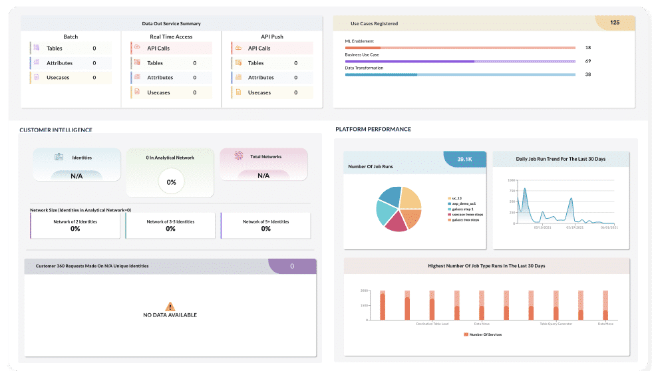Click the Batch Usecases document icon

coord(37,77)
